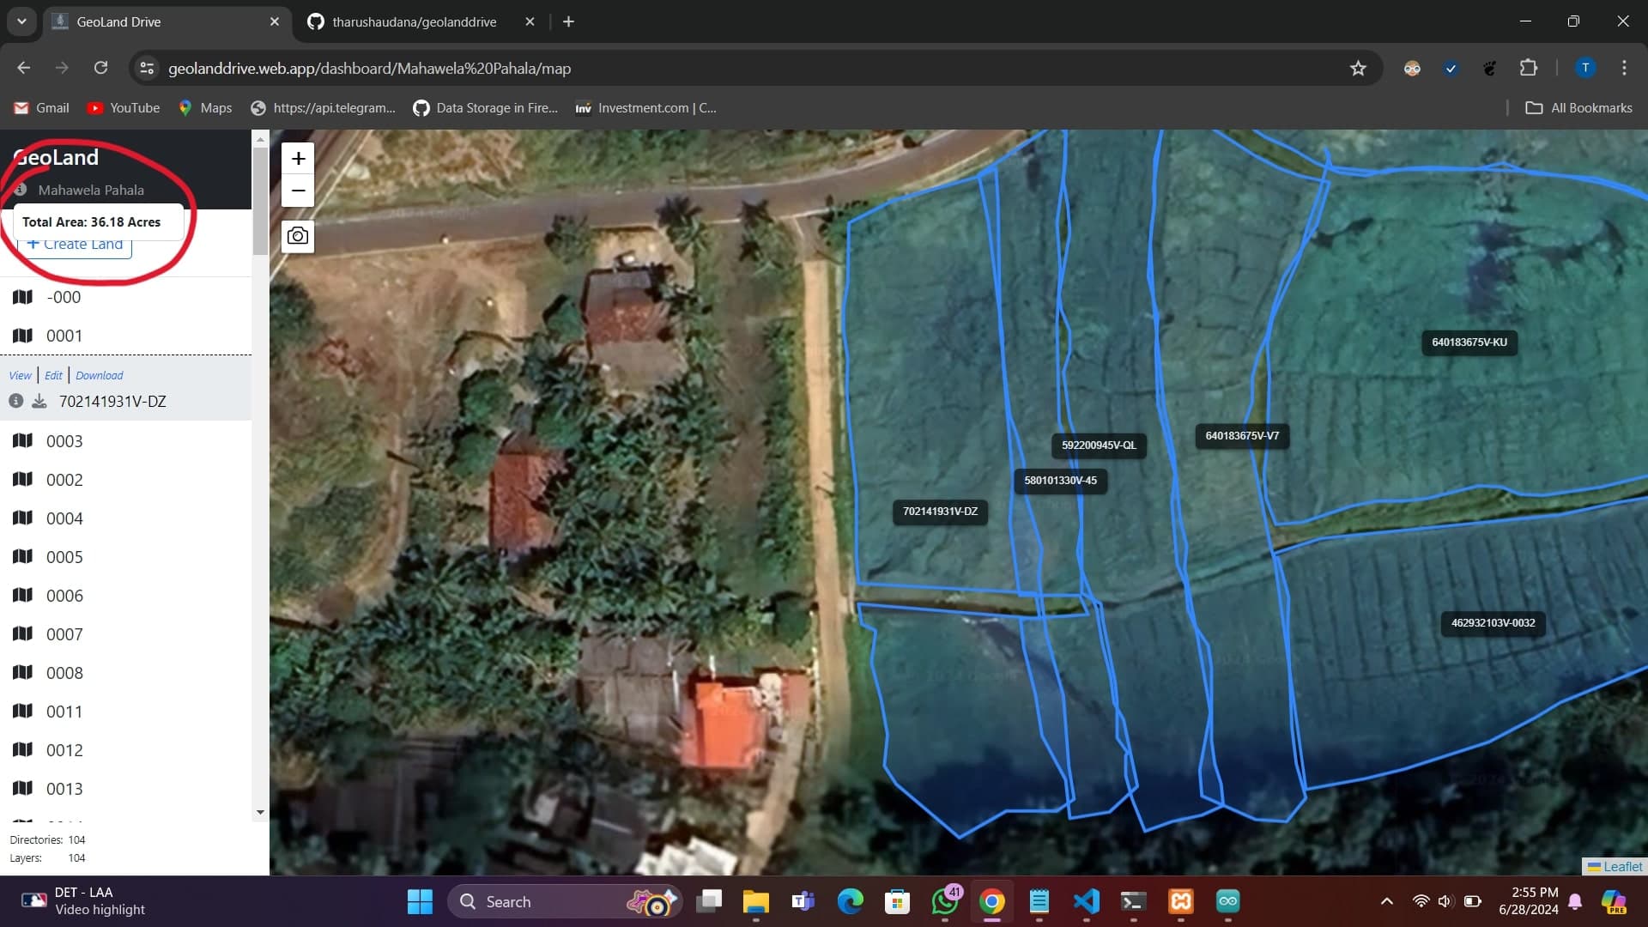Click the map zoom in button
The height and width of the screenshot is (927, 1648).
coord(298,159)
